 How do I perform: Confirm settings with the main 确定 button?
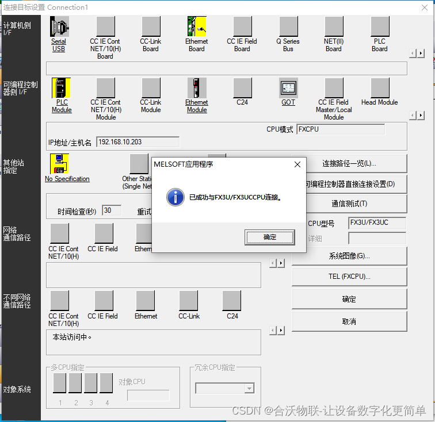349,299
